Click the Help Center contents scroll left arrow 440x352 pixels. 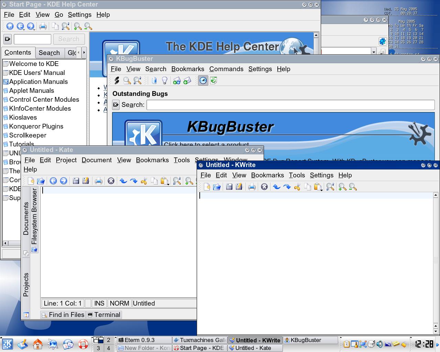tap(5, 243)
